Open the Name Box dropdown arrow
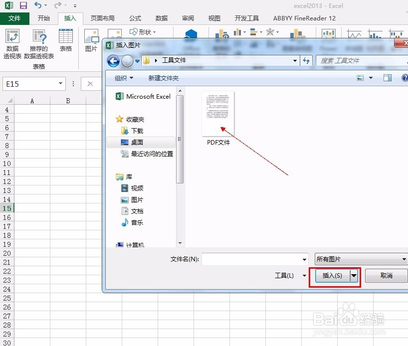The width and height of the screenshot is (408, 346). tap(60, 83)
